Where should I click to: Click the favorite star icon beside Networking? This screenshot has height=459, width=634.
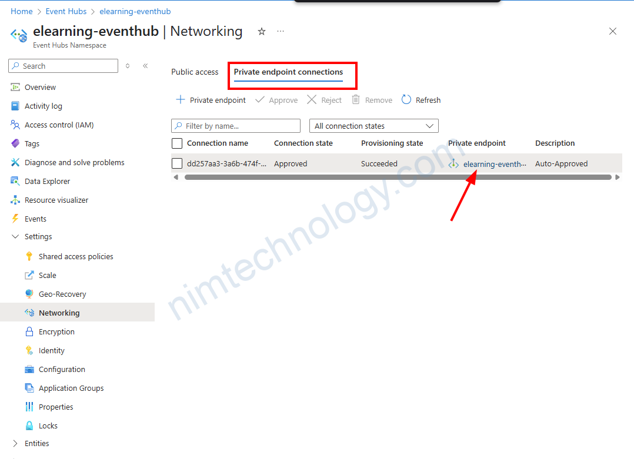[x=262, y=32]
